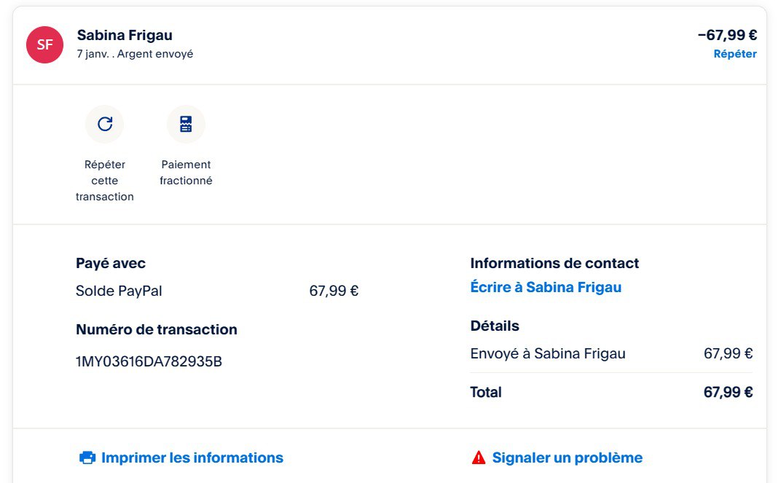Click the Envoyé à Sabina Frigau detail row
The height and width of the screenshot is (483, 781).
[x=548, y=354]
